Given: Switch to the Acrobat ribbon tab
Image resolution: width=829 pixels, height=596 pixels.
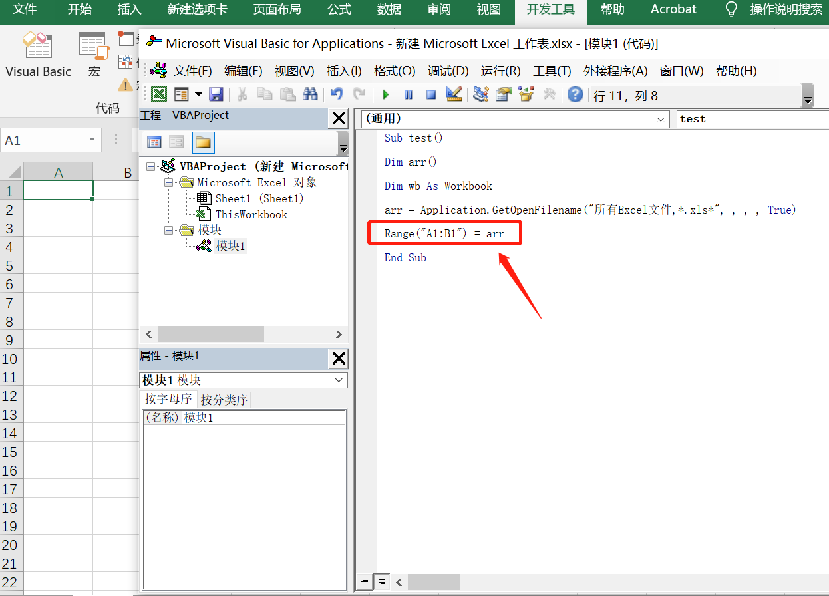Looking at the screenshot, I should click(x=672, y=9).
